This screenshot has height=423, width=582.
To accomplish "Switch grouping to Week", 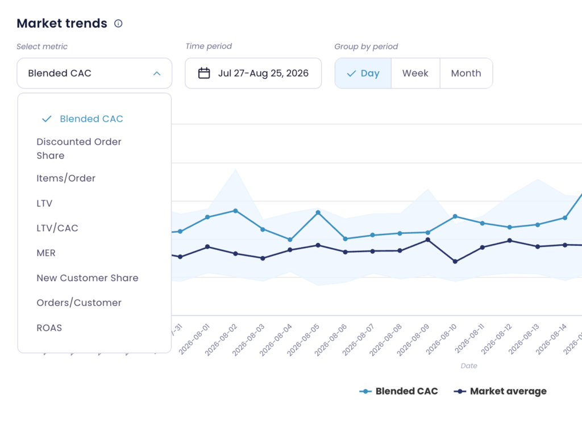I will [x=415, y=73].
